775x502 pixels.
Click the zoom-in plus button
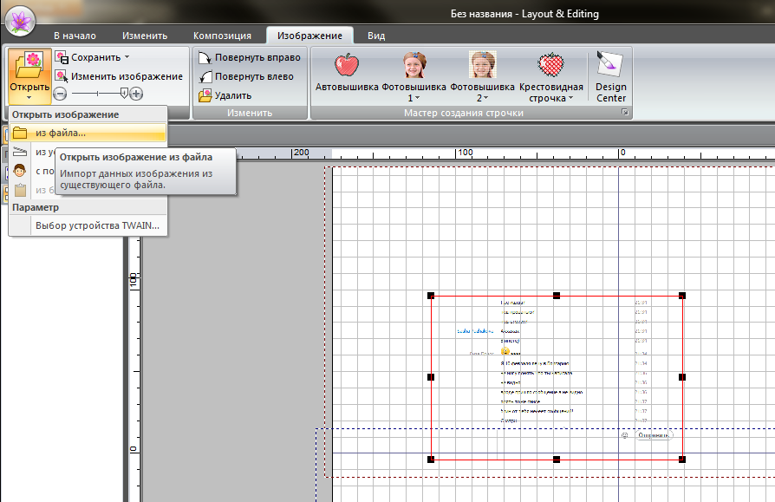click(136, 94)
